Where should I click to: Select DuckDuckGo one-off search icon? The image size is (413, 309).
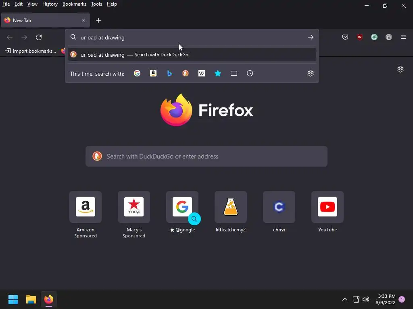pyautogui.click(x=186, y=73)
